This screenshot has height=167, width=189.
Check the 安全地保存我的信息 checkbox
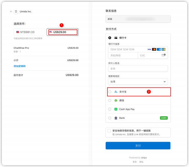109,131
